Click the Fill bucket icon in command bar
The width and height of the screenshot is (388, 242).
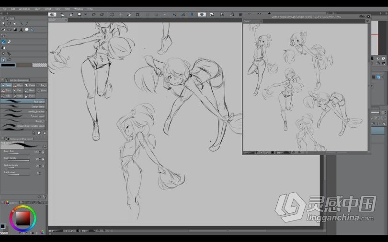click(x=129, y=14)
